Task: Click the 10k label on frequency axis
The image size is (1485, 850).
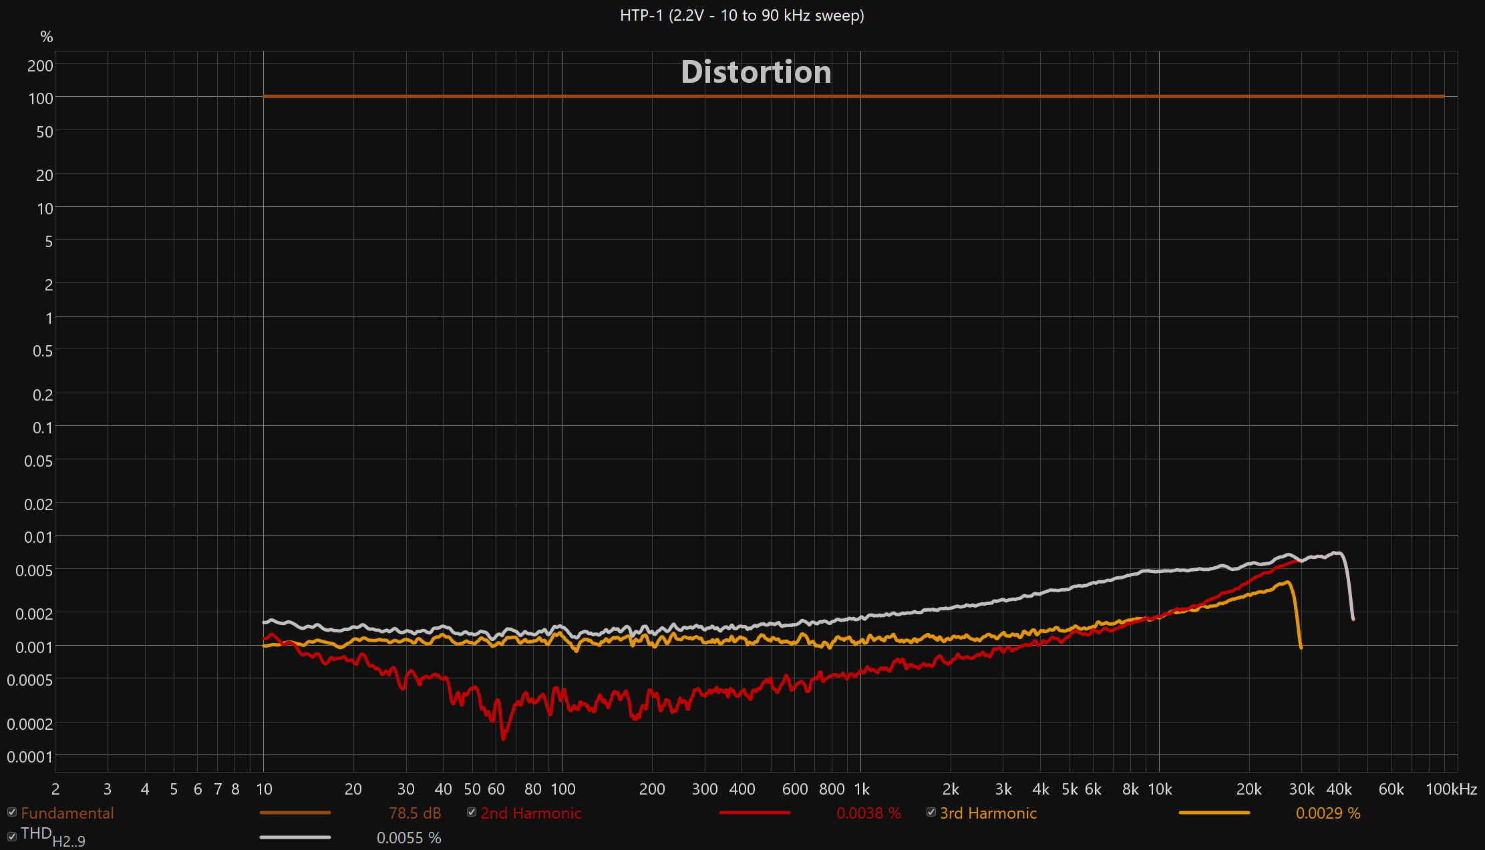Action: click(1160, 789)
